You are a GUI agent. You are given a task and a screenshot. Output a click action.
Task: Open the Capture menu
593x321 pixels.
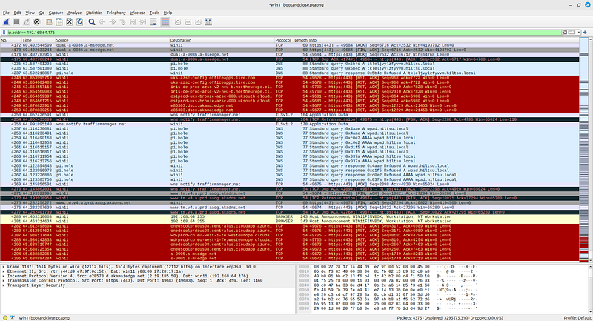pos(56,13)
